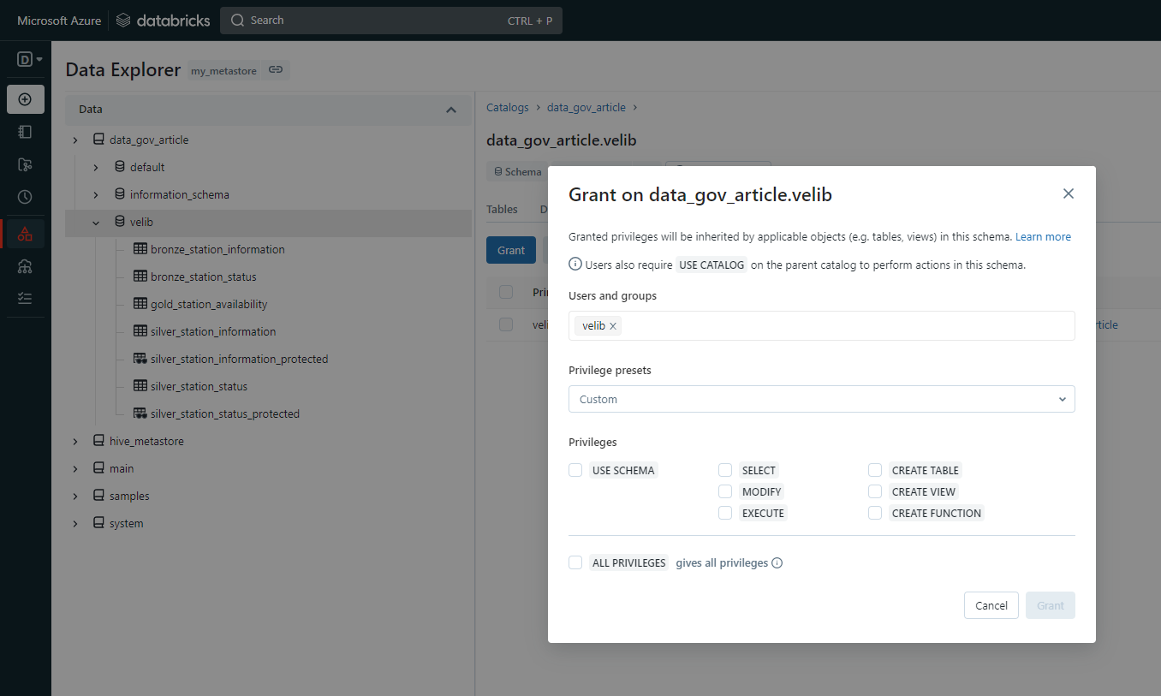Switch to the Tables tab
The image size is (1161, 696).
pyautogui.click(x=502, y=209)
